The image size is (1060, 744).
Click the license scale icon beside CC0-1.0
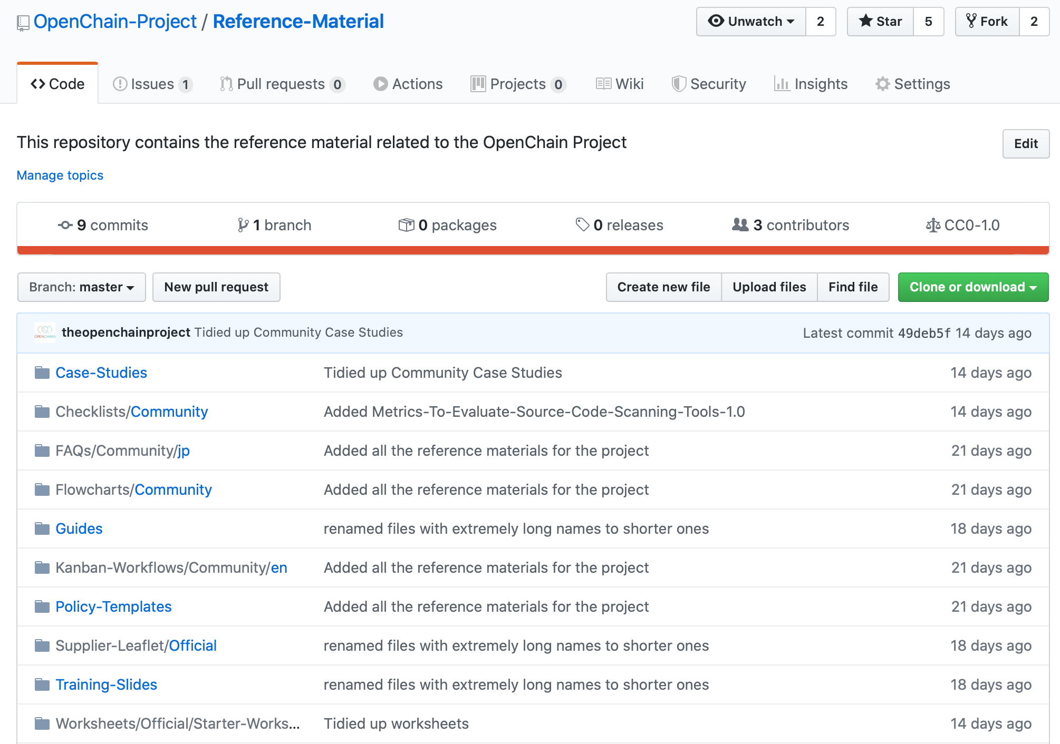point(933,226)
